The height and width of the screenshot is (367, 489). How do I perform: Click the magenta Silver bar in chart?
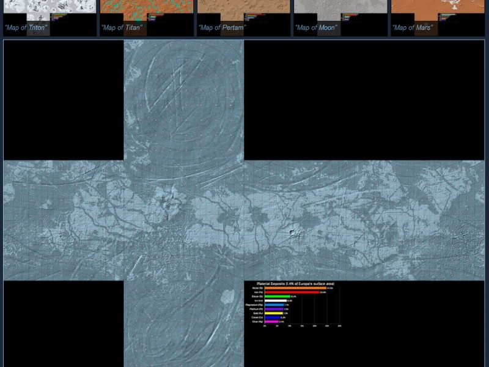(271, 322)
